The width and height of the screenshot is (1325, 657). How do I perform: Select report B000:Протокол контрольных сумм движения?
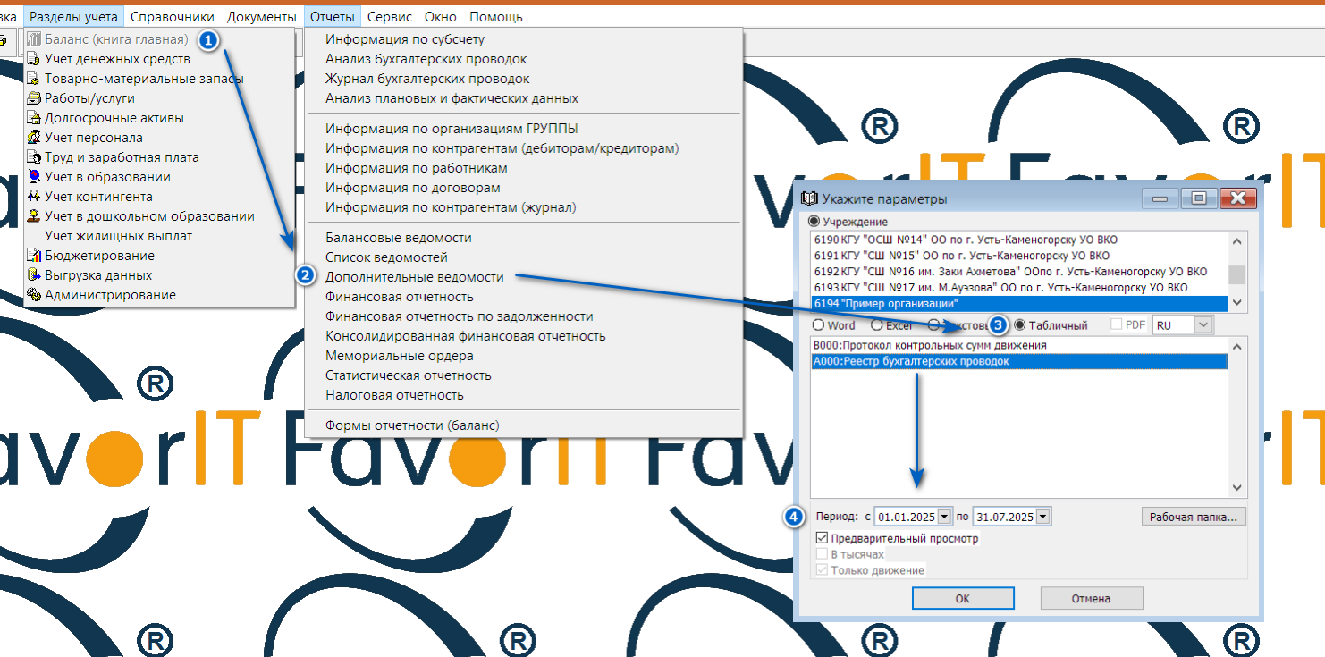coord(930,345)
